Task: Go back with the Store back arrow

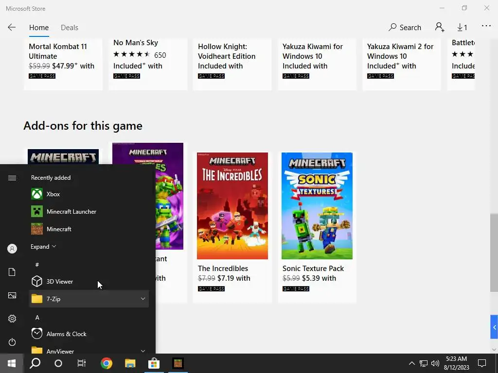Action: point(12,27)
